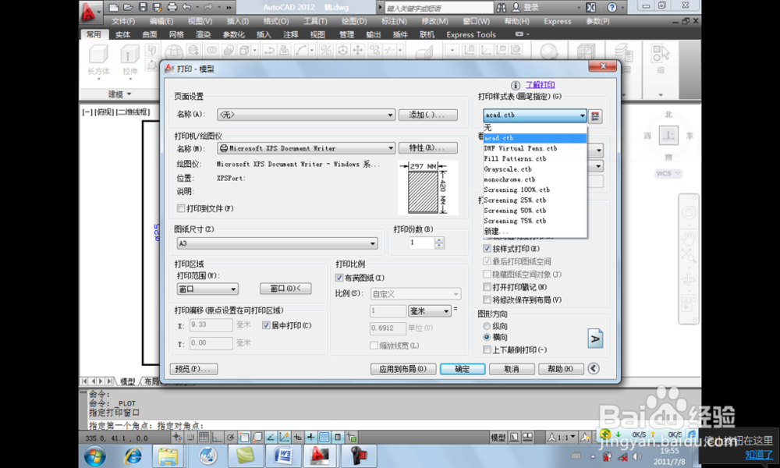Open Windows Explorer folder from taskbar
The image size is (780, 468).
[x=168, y=456]
